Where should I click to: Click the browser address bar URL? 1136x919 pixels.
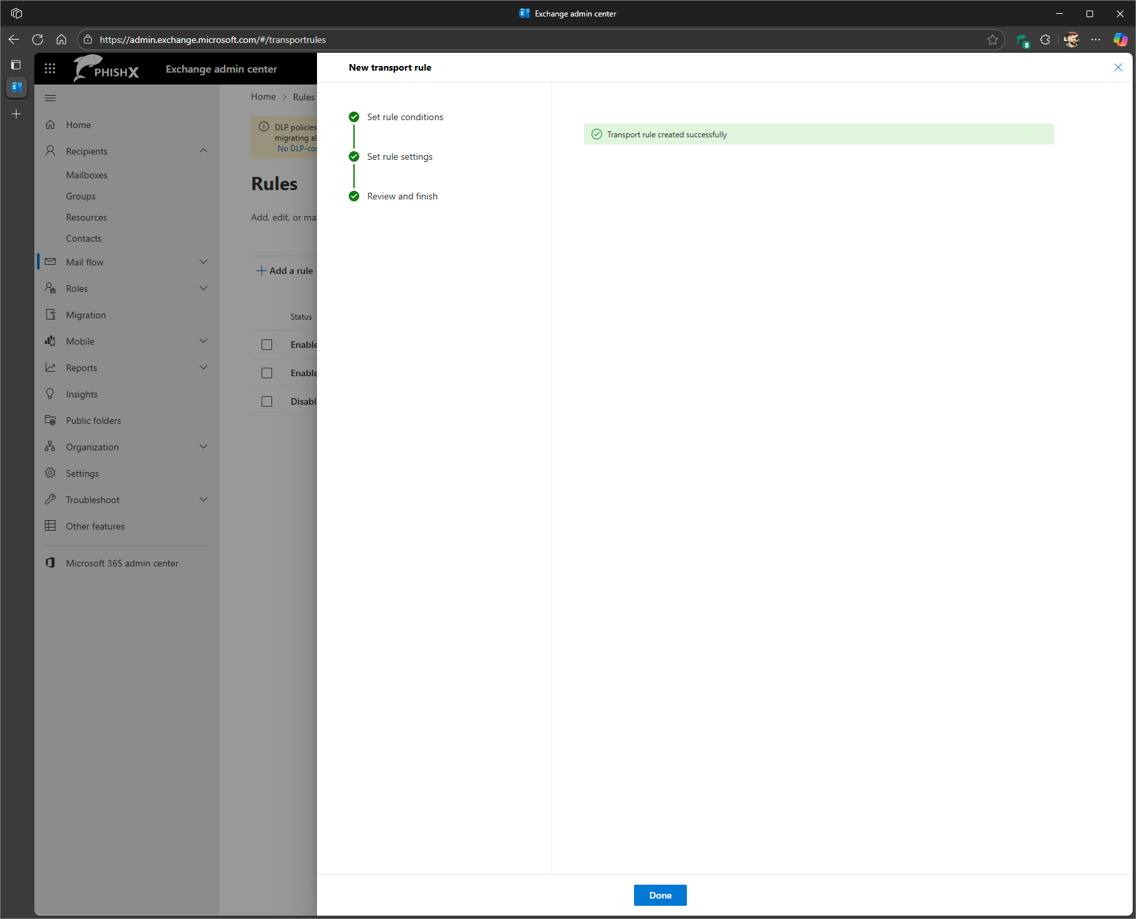pos(213,40)
